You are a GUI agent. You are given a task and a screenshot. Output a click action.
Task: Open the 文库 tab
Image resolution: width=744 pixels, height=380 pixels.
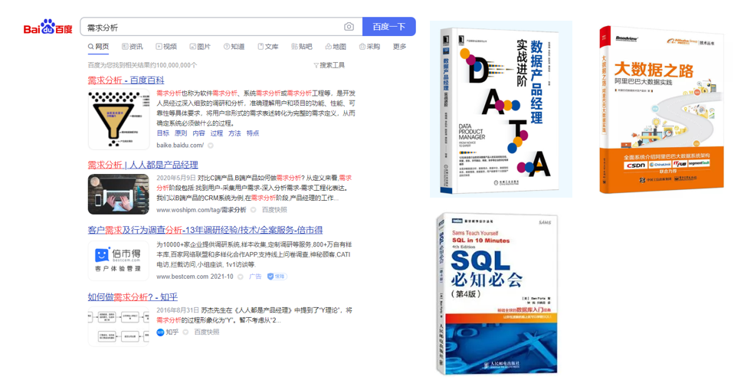pos(268,47)
